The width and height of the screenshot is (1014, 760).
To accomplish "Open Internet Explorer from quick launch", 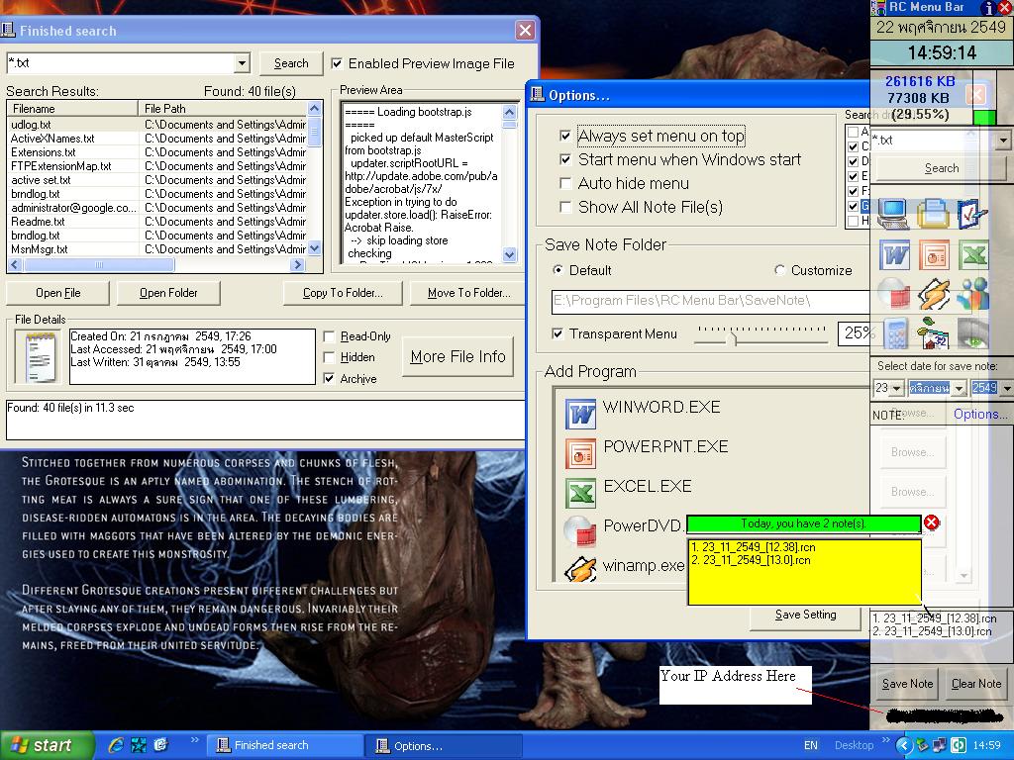I will coord(116,745).
